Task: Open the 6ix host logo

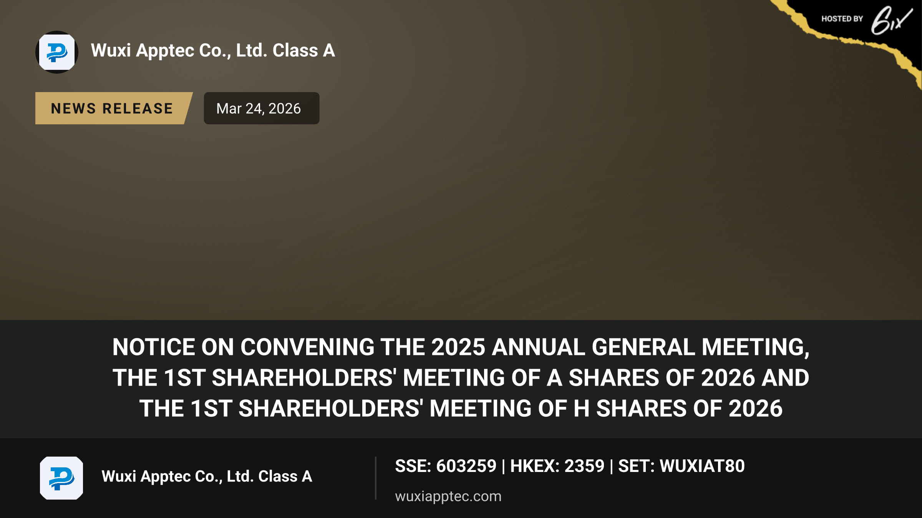Action: 892,20
